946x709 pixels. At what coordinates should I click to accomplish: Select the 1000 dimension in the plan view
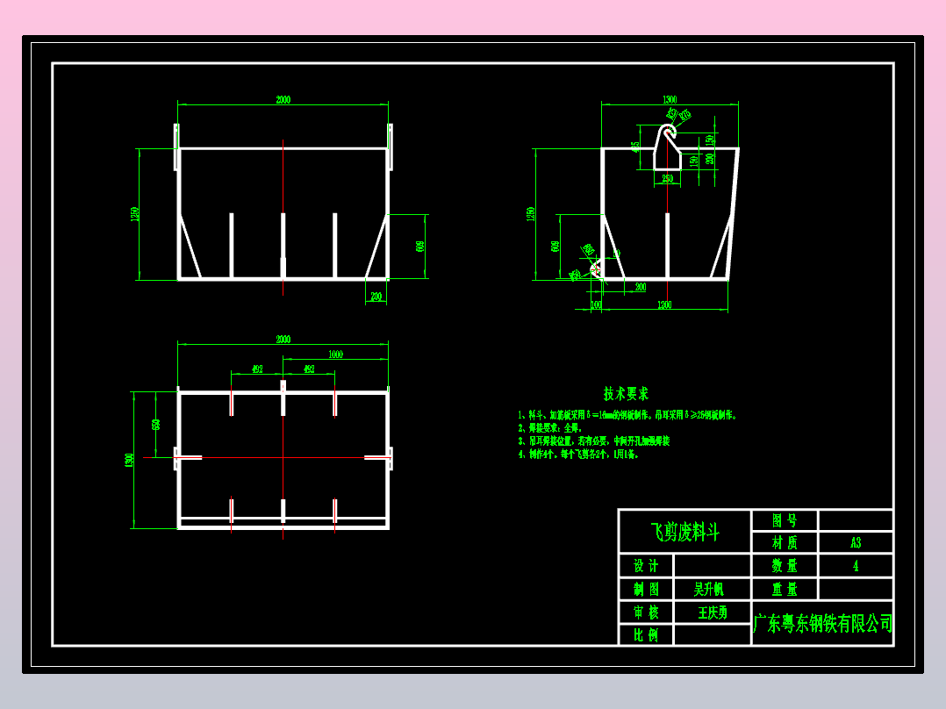[335, 354]
